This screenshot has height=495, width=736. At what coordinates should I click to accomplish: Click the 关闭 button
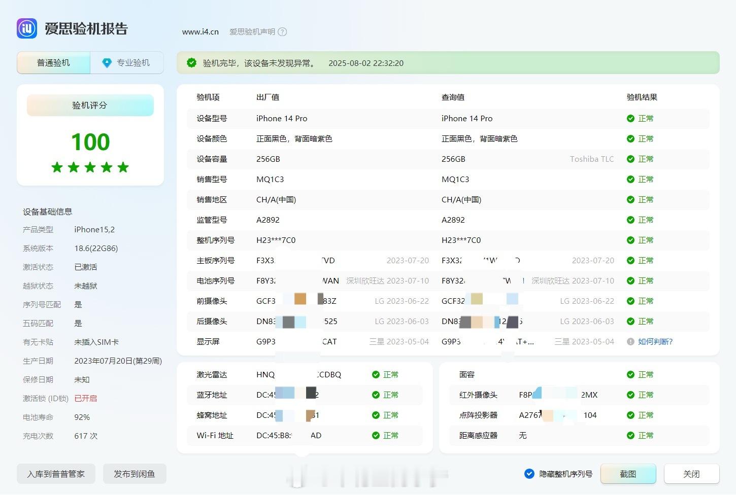click(x=691, y=474)
